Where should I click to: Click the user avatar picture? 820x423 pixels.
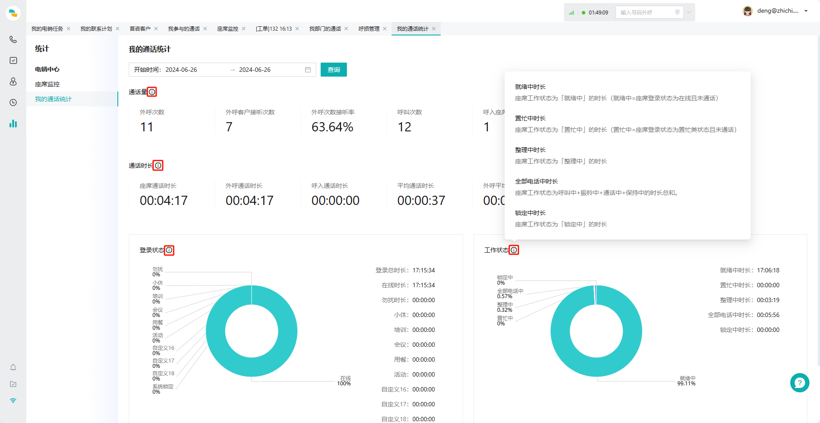pyautogui.click(x=748, y=11)
